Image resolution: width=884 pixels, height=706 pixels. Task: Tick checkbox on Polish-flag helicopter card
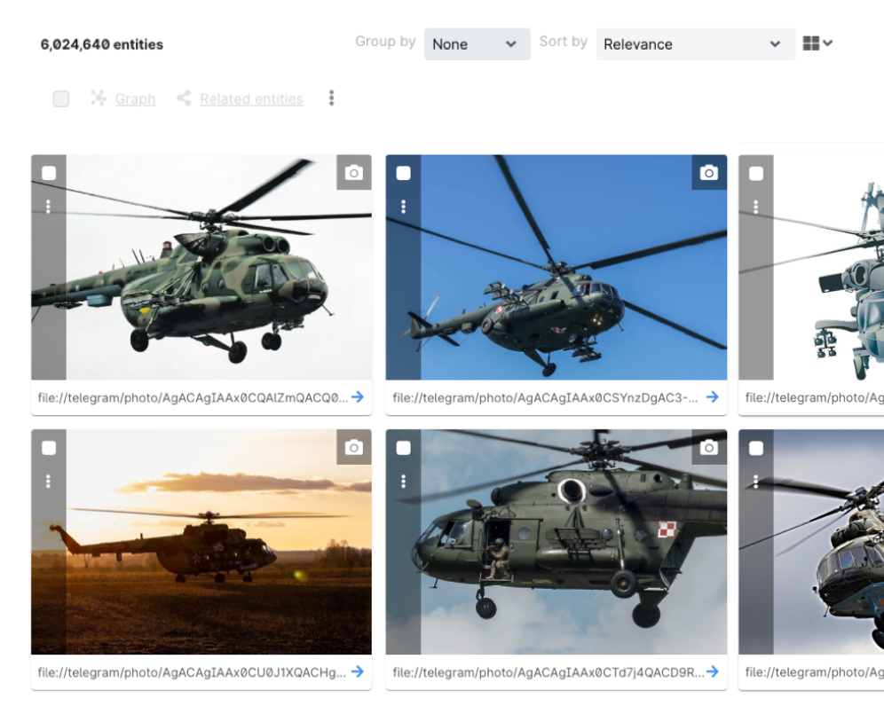click(x=403, y=448)
